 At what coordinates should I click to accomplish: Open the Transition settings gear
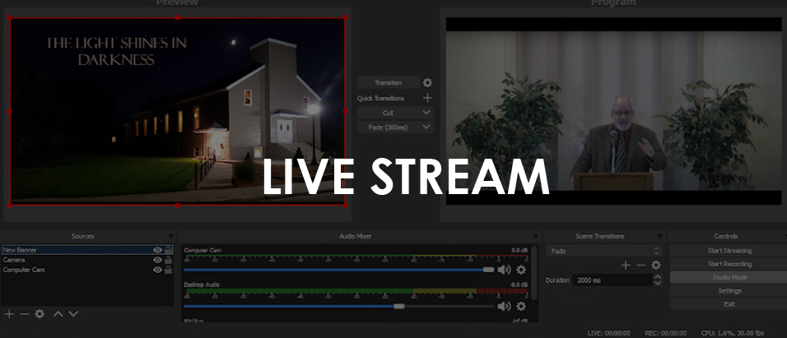(427, 83)
